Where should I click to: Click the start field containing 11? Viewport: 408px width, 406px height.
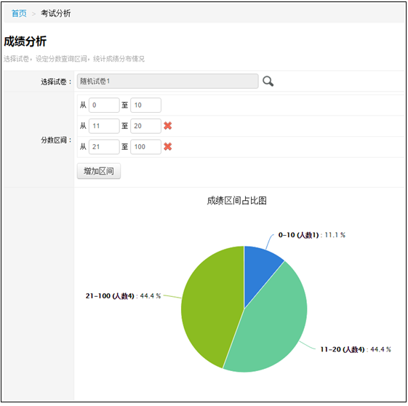(x=104, y=126)
